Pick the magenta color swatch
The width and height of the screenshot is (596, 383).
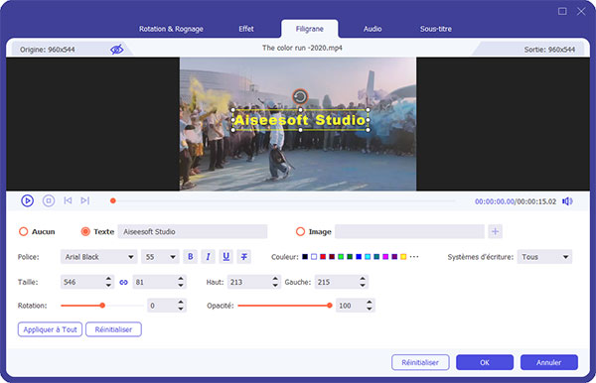(385, 257)
